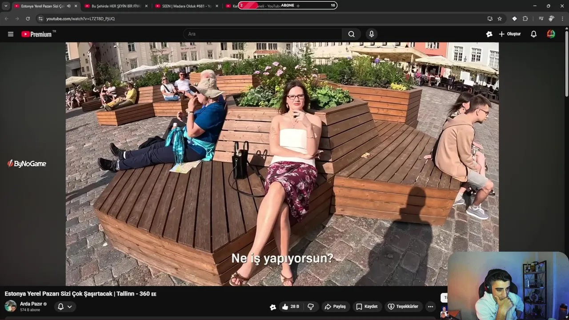Screen dimensions: 569x320
Task: Click the video player to pause
Action: [x=282, y=164]
